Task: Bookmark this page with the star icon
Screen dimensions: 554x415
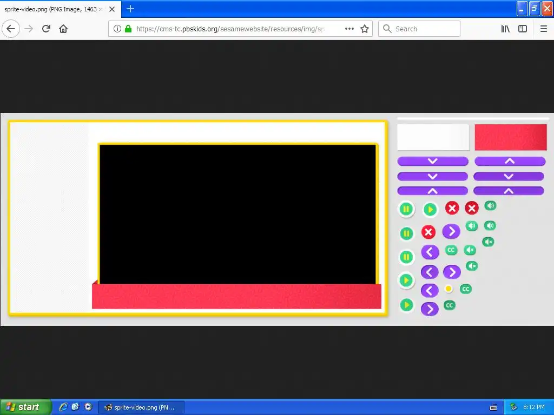Action: coord(365,29)
